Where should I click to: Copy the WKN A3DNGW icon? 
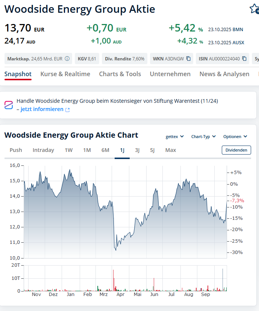[x=189, y=59]
